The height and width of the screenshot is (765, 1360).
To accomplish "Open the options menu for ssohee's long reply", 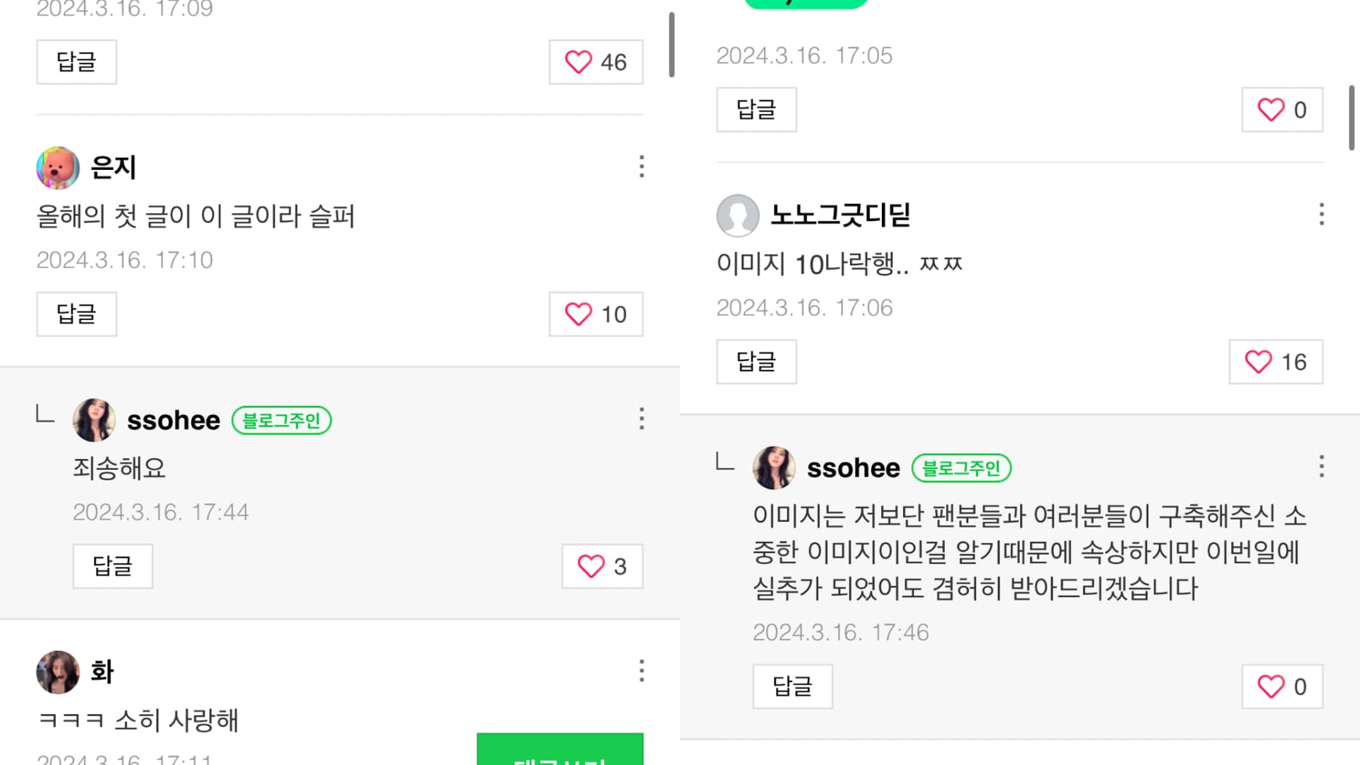I will pos(1321,466).
